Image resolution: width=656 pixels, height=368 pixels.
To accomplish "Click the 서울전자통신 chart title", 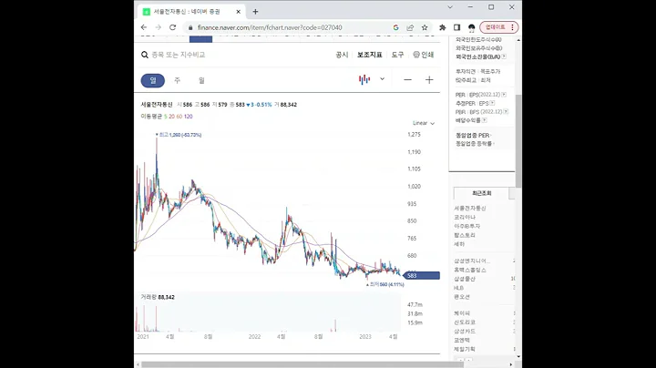I will (x=157, y=105).
